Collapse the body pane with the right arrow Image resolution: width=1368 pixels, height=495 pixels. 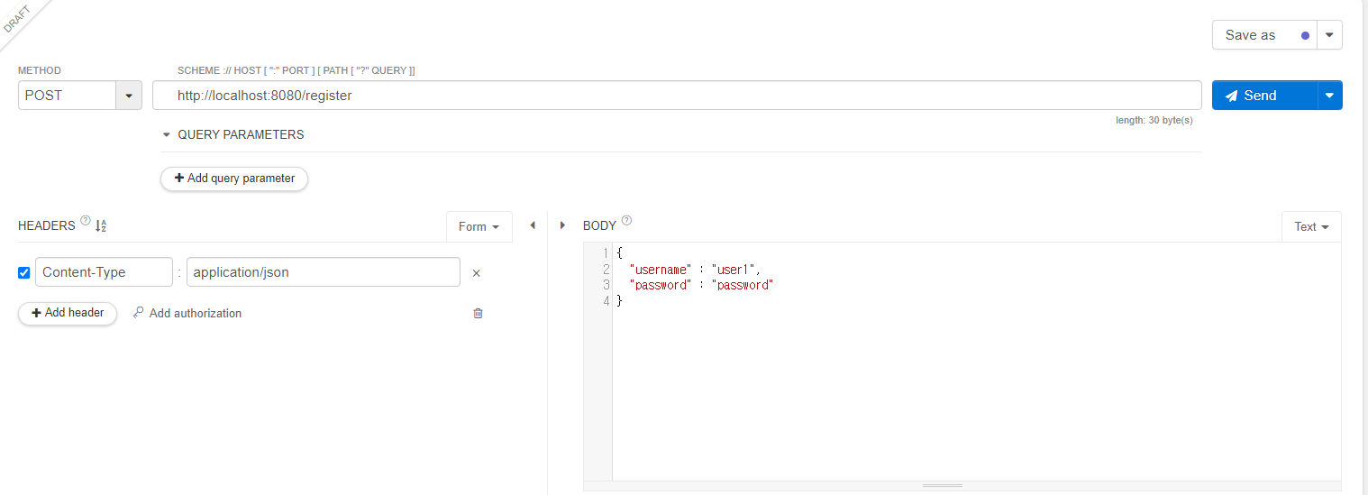tap(562, 225)
